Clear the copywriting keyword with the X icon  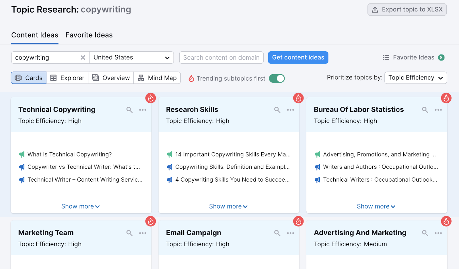(83, 58)
